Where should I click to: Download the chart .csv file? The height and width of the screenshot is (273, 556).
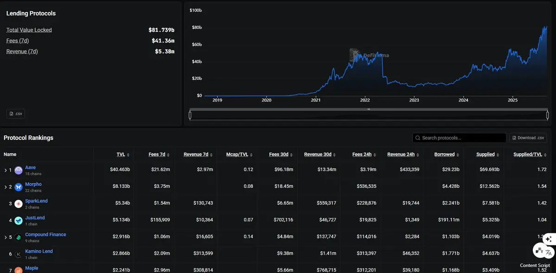click(16, 114)
